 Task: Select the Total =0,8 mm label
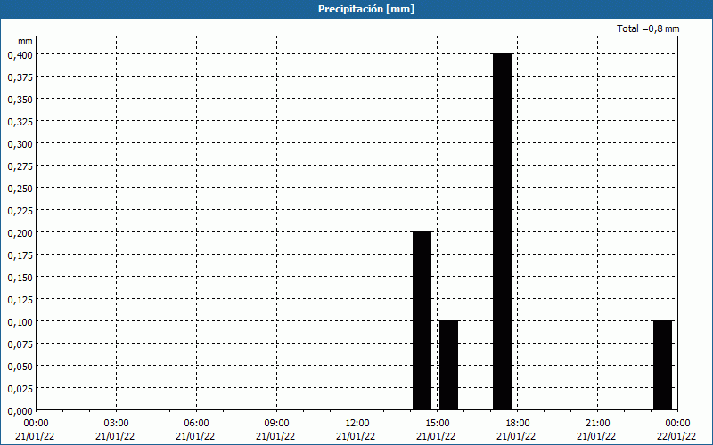[x=648, y=28]
